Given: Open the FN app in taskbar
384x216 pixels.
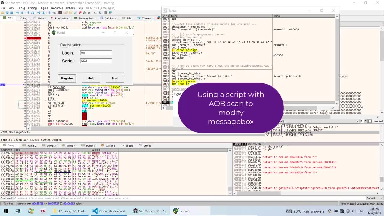Looking at the screenshot, I should tap(43, 211).
